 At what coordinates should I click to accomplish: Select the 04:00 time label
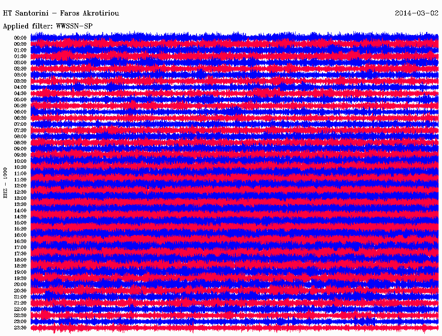click(20, 87)
